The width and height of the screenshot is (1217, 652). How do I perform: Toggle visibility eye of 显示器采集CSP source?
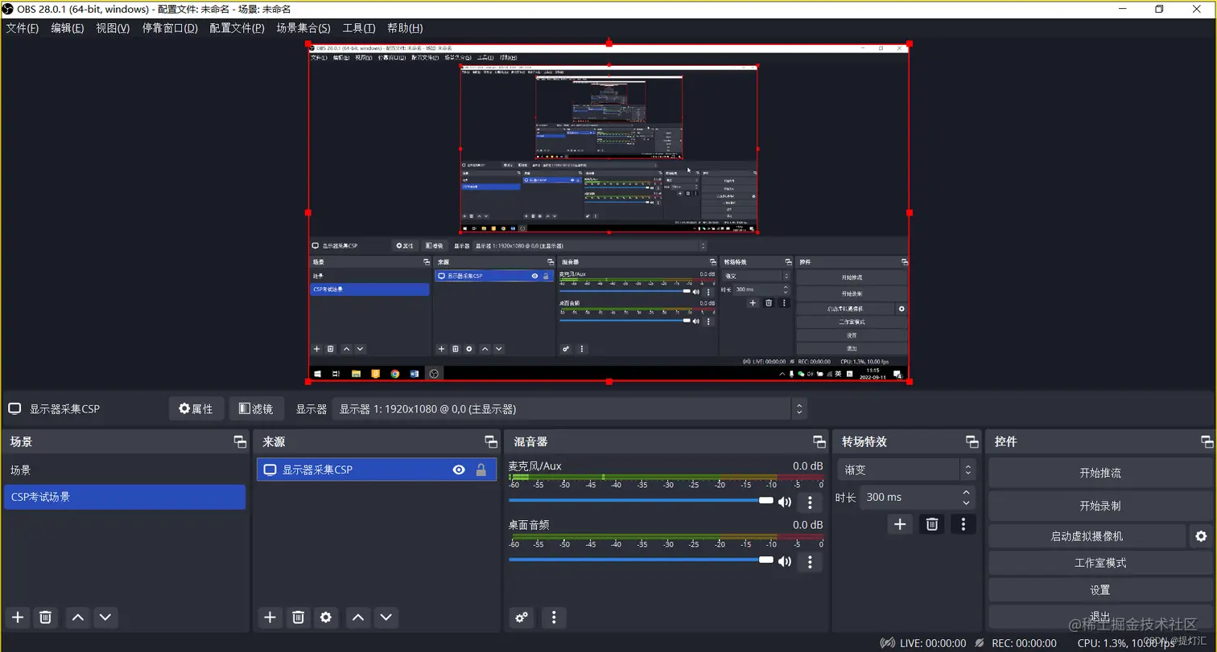[459, 470]
